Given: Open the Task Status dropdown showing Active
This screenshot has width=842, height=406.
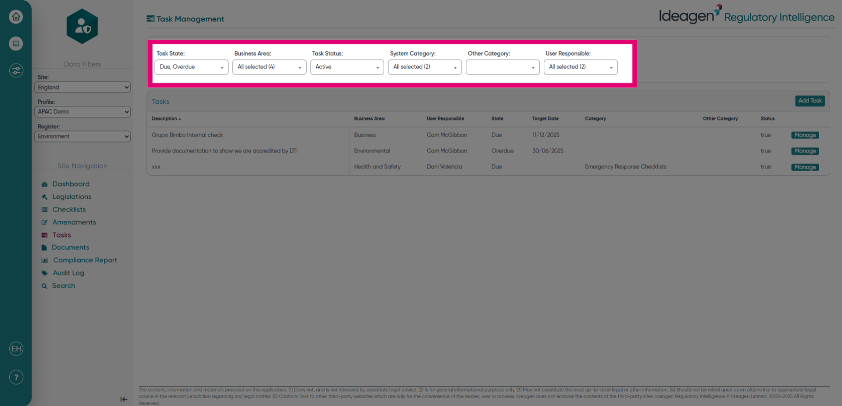Looking at the screenshot, I should pos(347,67).
